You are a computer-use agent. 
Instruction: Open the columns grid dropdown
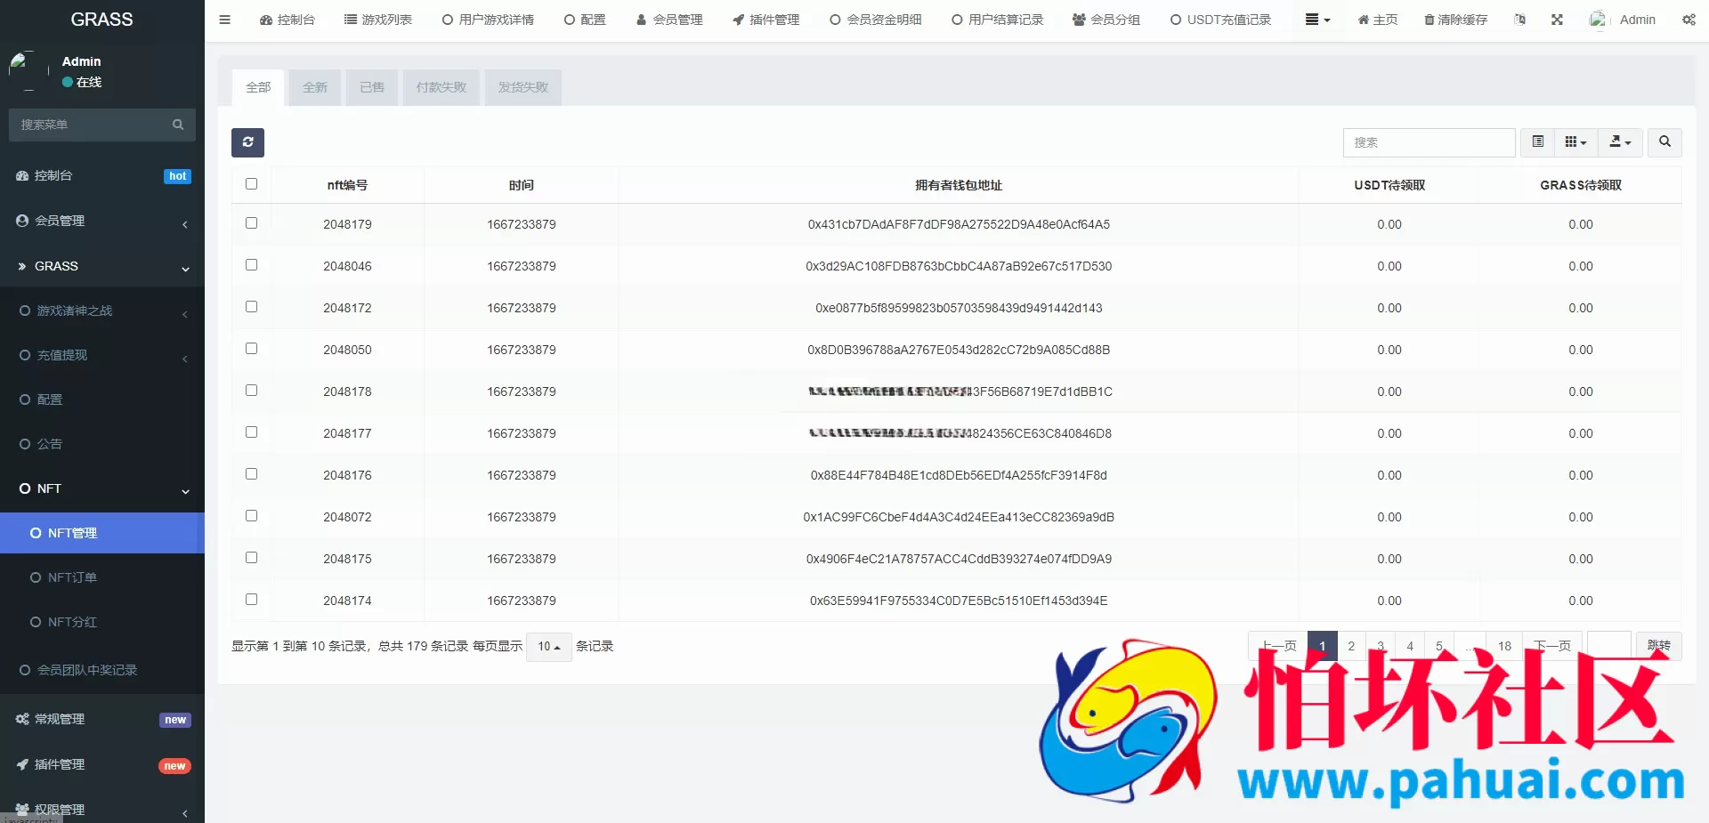1575,142
